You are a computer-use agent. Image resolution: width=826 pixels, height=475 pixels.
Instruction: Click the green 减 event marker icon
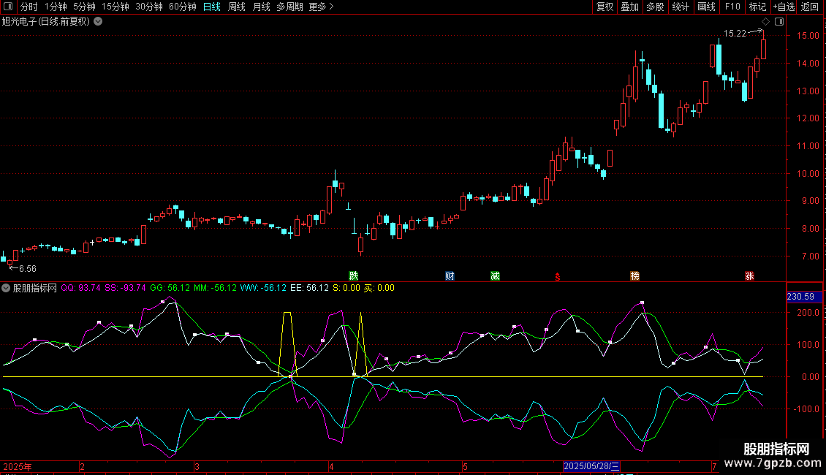click(496, 275)
